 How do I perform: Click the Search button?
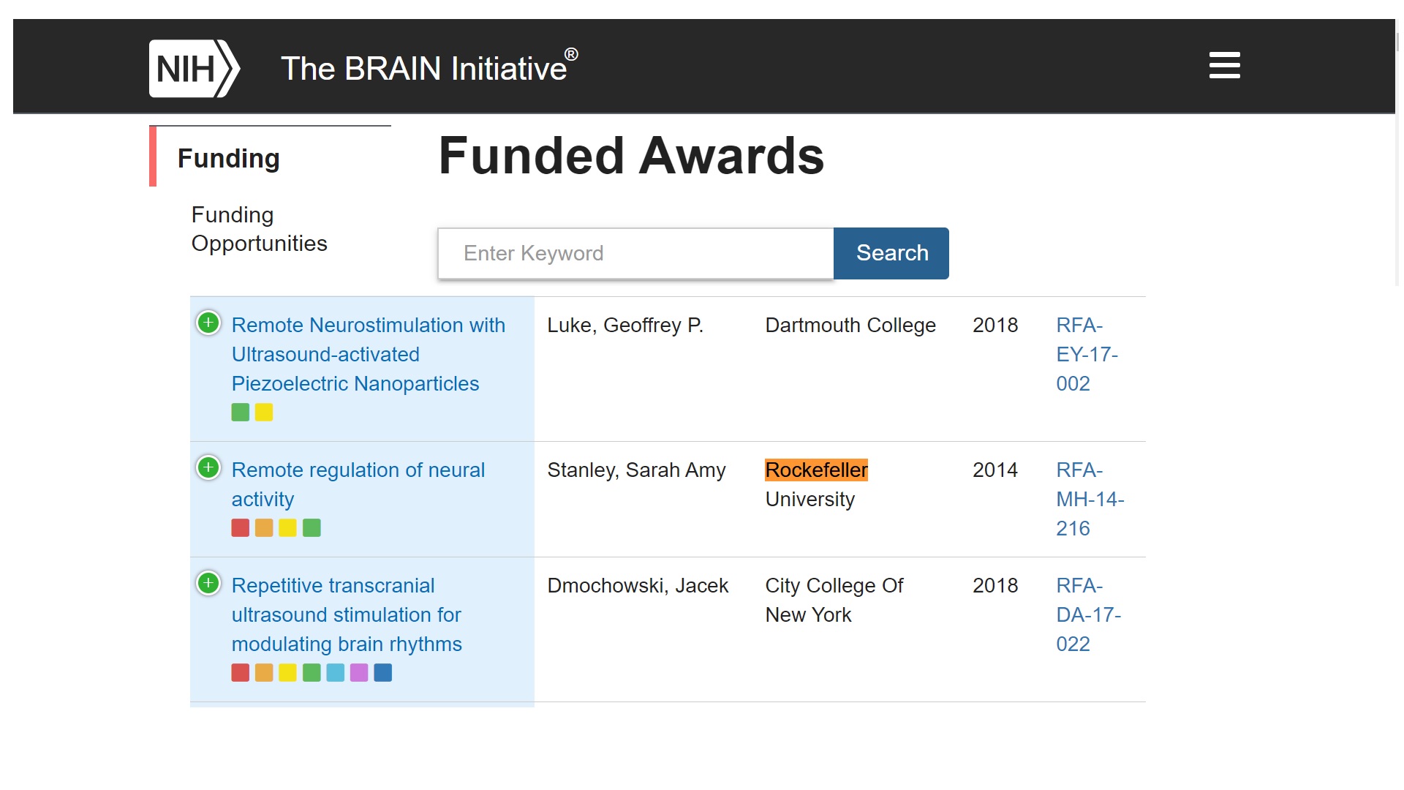tap(891, 253)
